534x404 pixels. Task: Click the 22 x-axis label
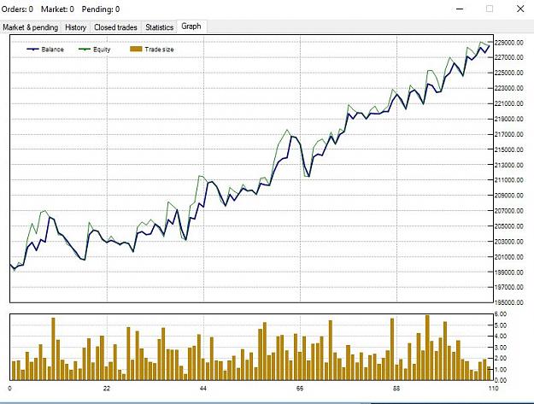(107, 389)
